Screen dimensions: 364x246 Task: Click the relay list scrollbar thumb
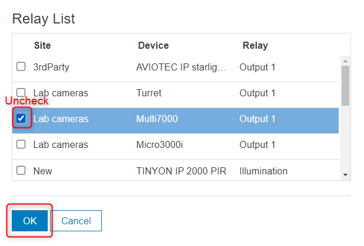click(345, 85)
